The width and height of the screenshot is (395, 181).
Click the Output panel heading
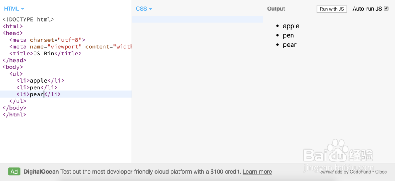pyautogui.click(x=276, y=9)
